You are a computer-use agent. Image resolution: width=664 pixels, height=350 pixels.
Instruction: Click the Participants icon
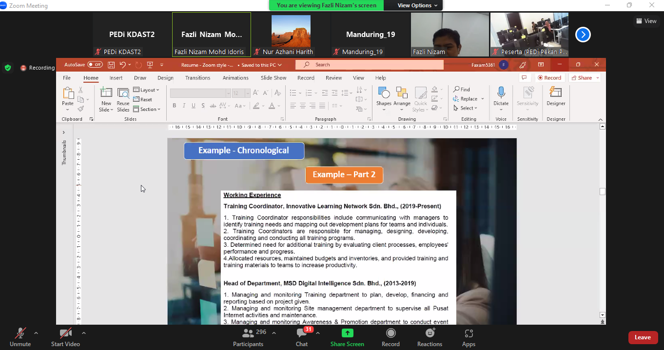tap(249, 333)
